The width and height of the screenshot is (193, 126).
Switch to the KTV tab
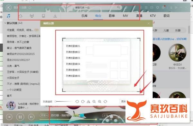(x=153, y=16)
